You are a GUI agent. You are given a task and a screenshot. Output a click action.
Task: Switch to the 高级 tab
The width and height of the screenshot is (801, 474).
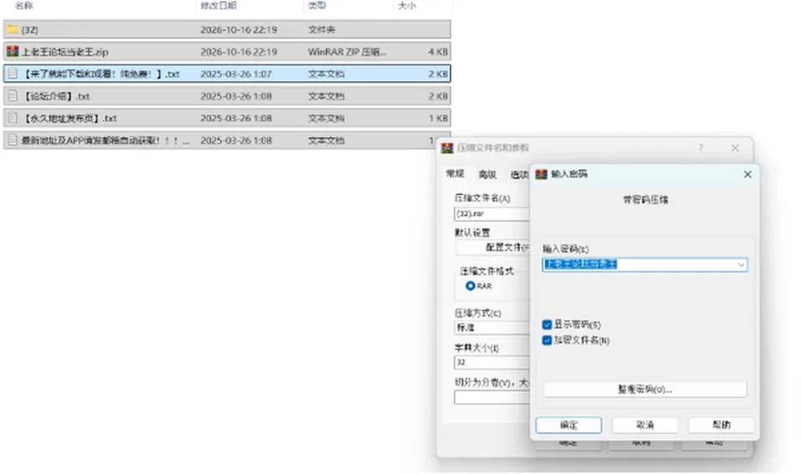487,174
